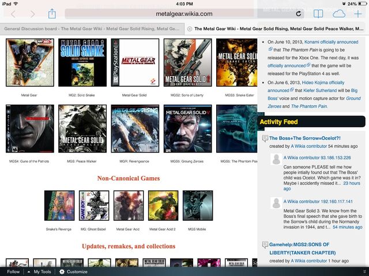Click 'MGR: Revengeance' caption
This screenshot has width=369, height=276.
pyautogui.click(x=134, y=161)
